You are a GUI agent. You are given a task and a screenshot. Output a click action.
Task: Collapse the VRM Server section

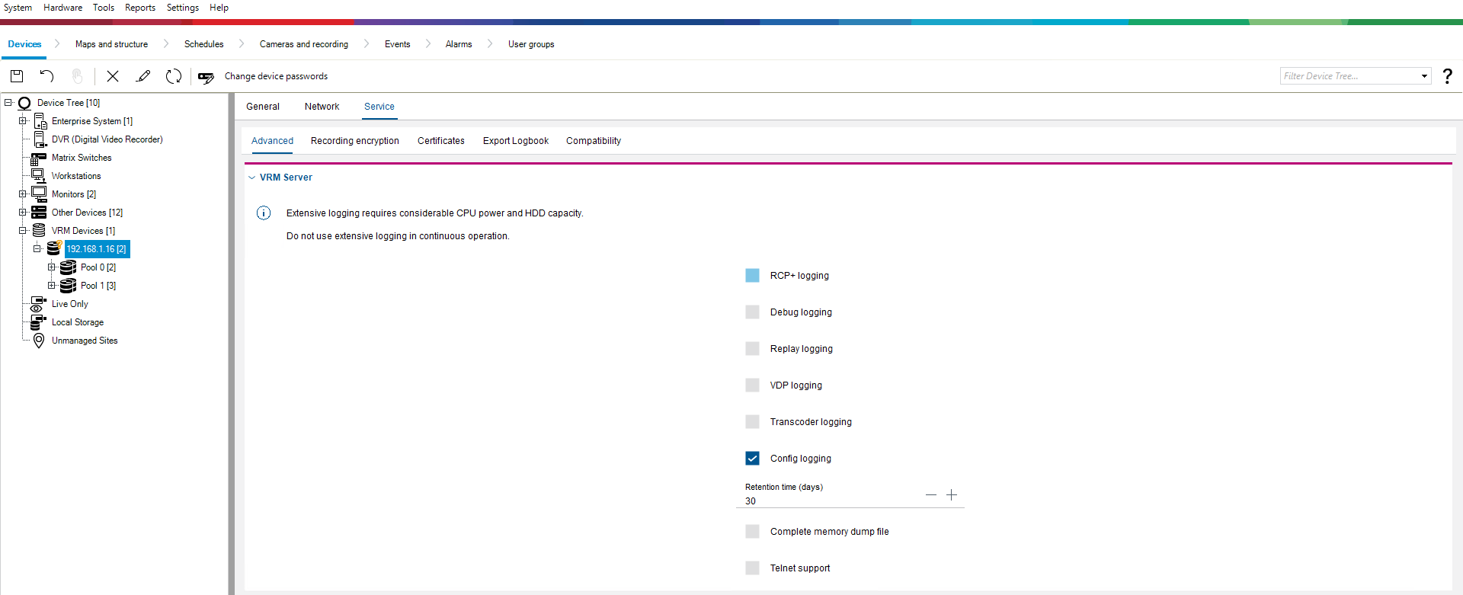[x=252, y=178]
